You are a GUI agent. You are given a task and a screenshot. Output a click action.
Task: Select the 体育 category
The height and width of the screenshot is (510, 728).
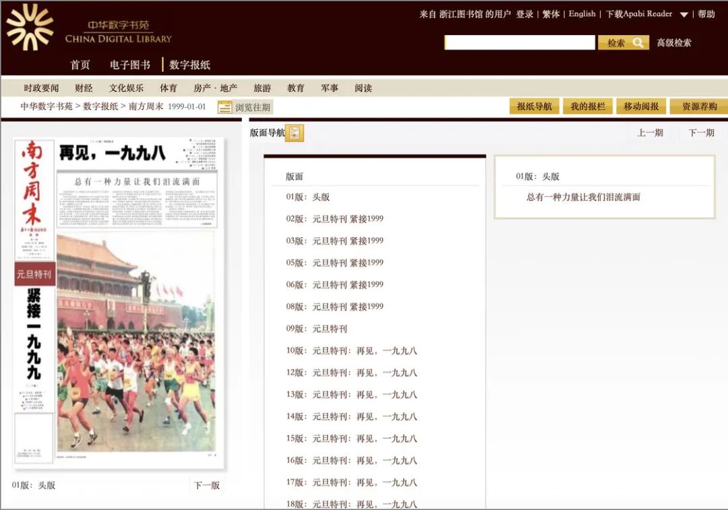(x=168, y=88)
